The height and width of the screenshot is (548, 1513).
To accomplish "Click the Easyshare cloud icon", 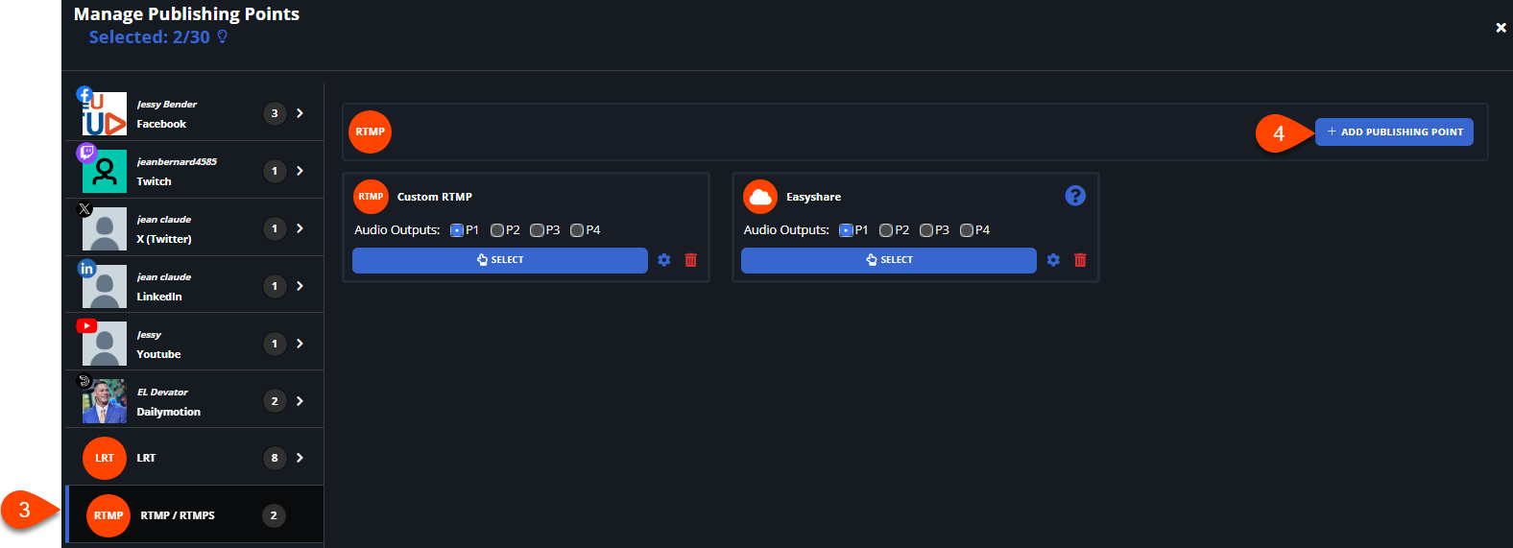I will (760, 197).
